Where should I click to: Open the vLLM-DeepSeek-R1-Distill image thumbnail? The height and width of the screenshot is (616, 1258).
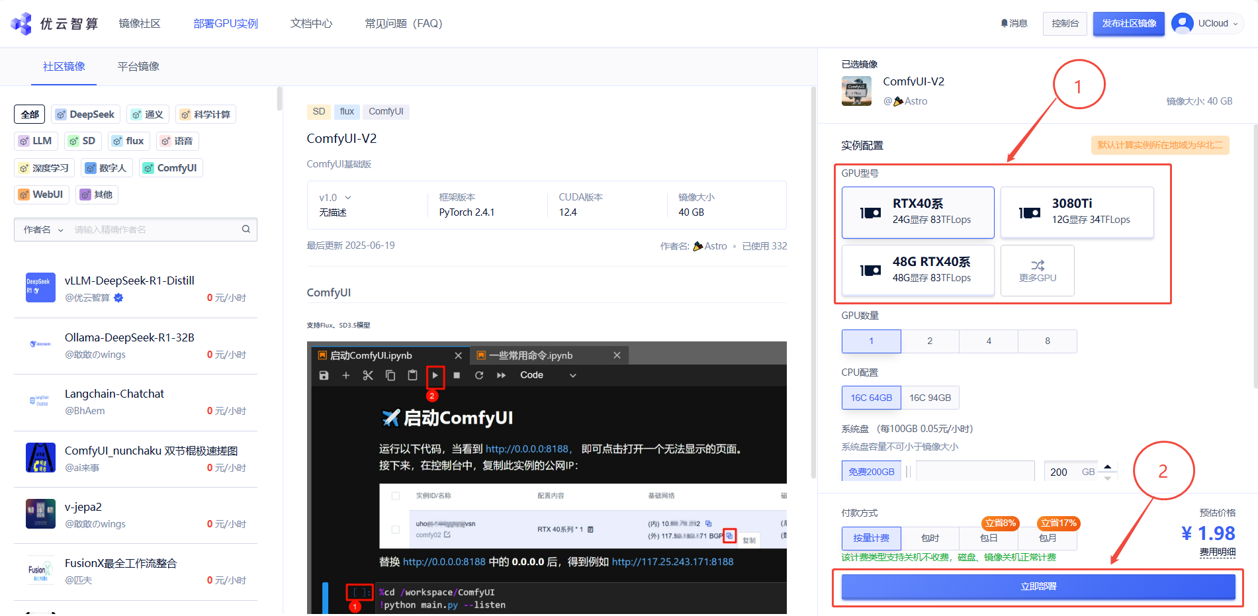(40, 287)
